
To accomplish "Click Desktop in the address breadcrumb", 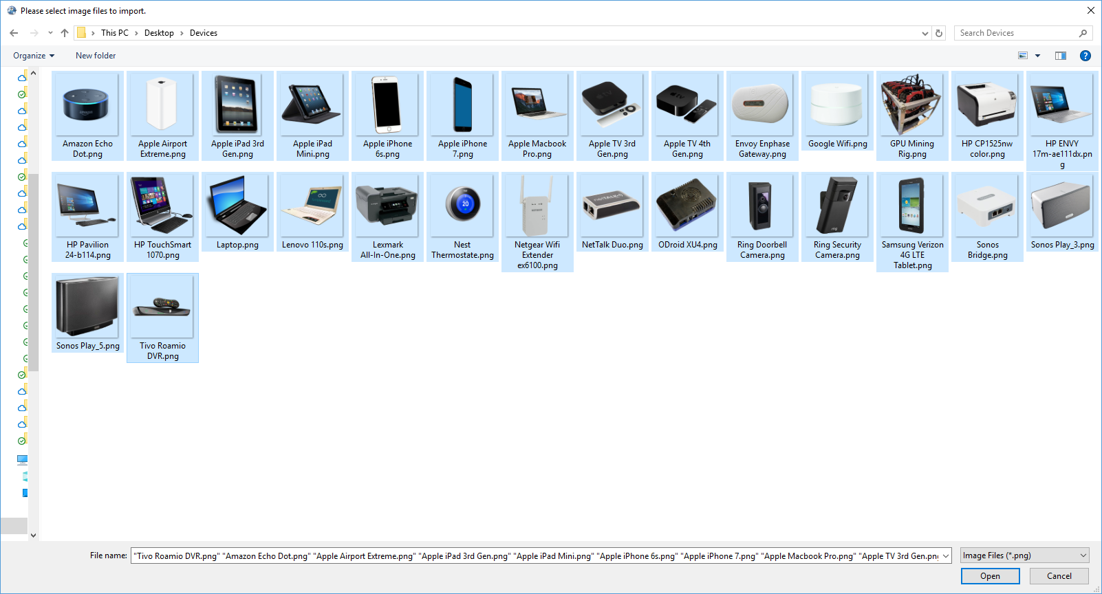I will [x=159, y=33].
